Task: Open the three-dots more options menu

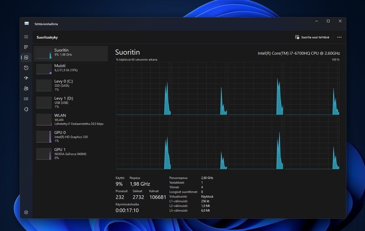Action: click(339, 37)
